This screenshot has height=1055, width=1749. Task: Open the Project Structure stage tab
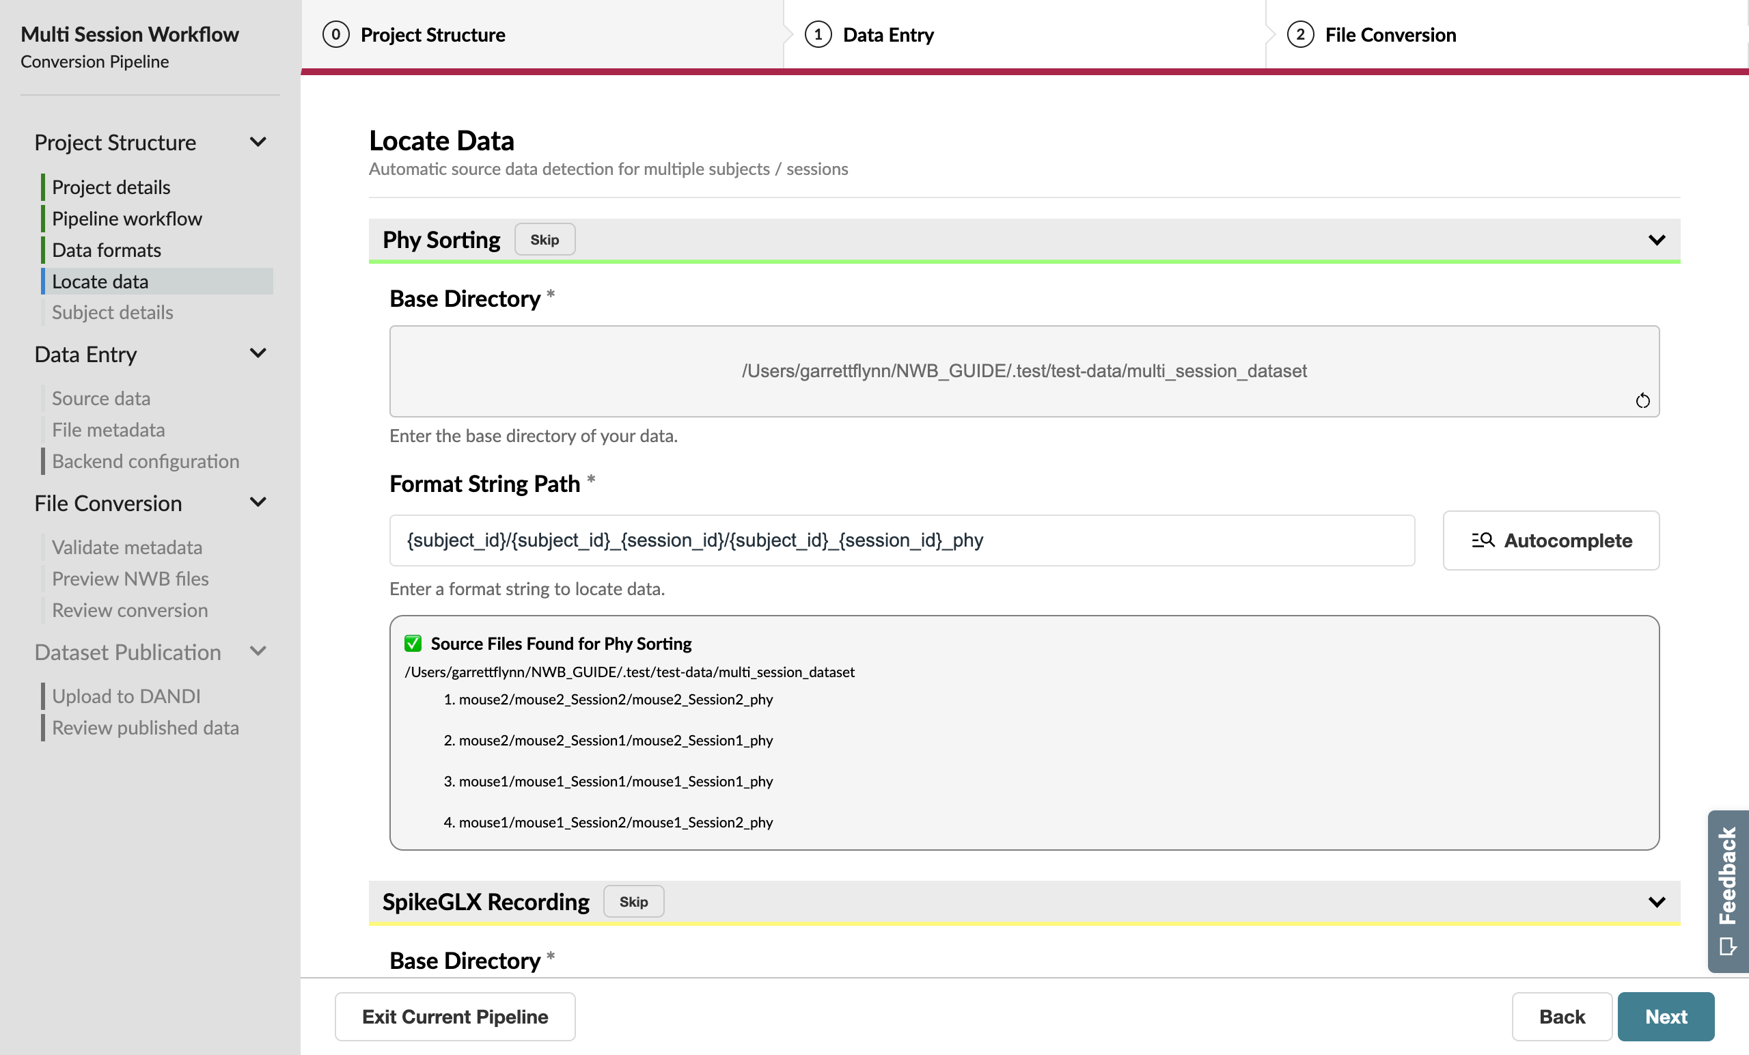click(542, 35)
